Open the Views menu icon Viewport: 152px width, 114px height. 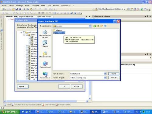coord(105,26)
